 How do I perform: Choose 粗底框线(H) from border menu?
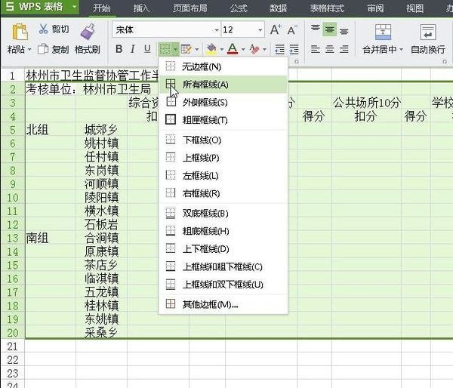click(x=223, y=231)
